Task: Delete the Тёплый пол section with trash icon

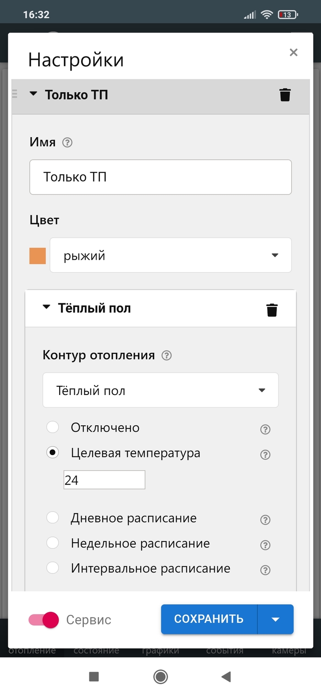Action: coord(272,310)
